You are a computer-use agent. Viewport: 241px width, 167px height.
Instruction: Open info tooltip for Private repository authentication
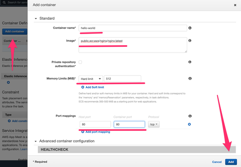[190, 62]
